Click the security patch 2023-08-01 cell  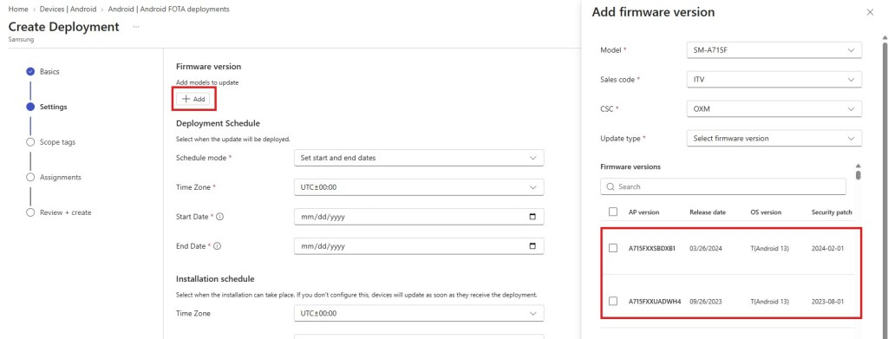click(x=827, y=302)
